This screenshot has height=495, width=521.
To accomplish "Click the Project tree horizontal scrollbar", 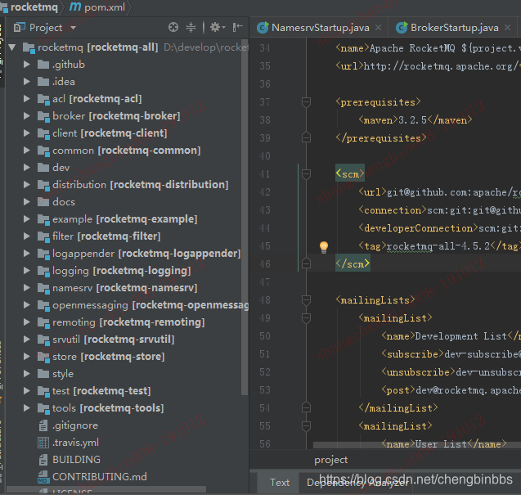I will click(106, 489).
